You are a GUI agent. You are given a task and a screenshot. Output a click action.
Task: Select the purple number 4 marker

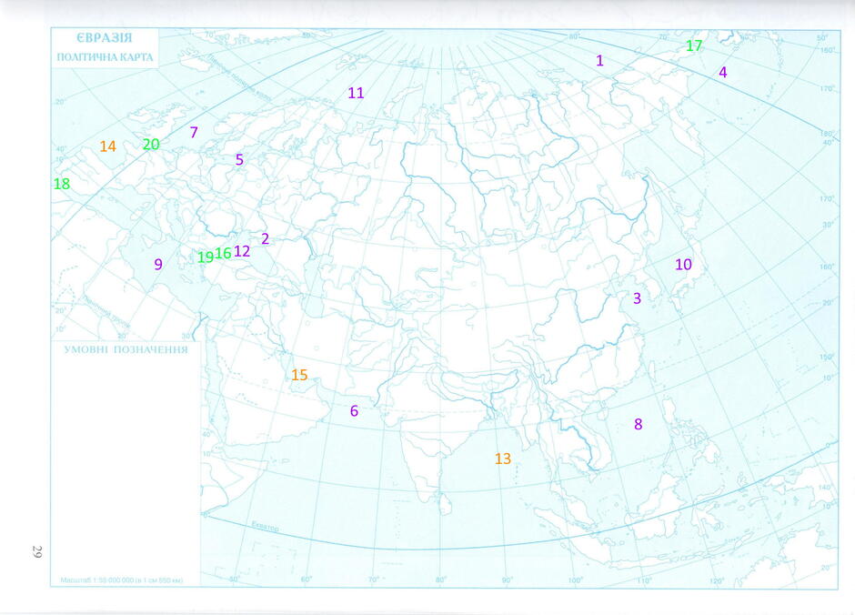click(723, 72)
